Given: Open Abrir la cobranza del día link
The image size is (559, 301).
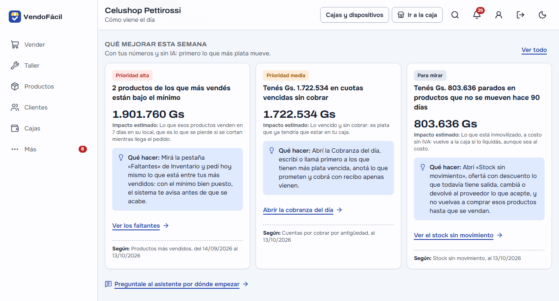Looking at the screenshot, I should click(302, 210).
